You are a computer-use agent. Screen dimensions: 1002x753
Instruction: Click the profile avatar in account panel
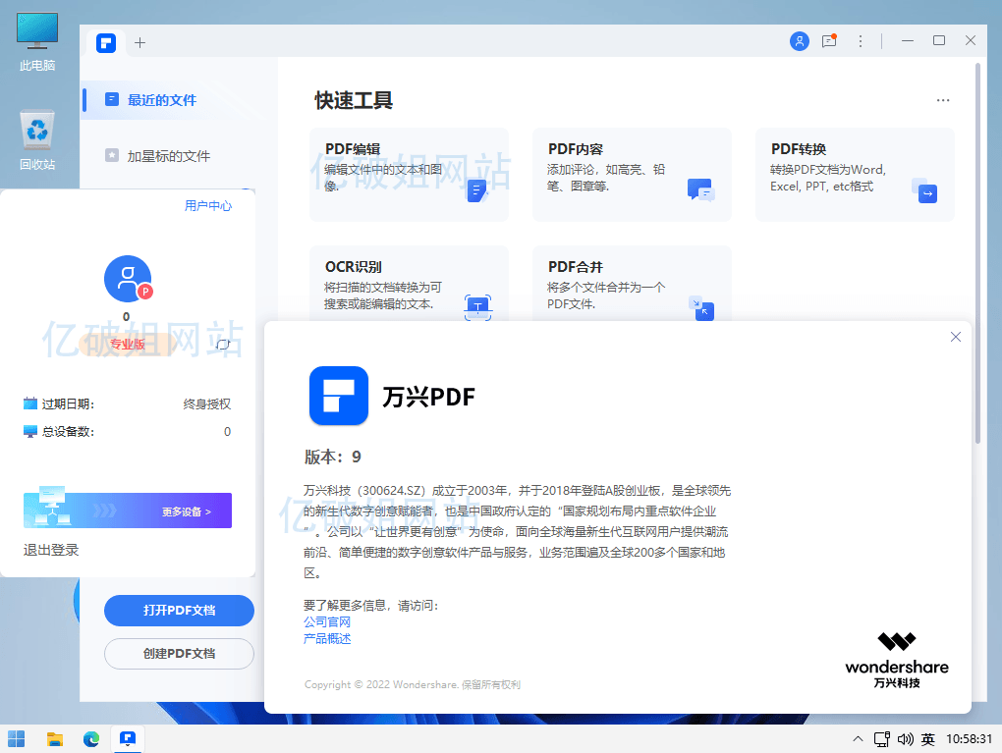tap(127, 279)
